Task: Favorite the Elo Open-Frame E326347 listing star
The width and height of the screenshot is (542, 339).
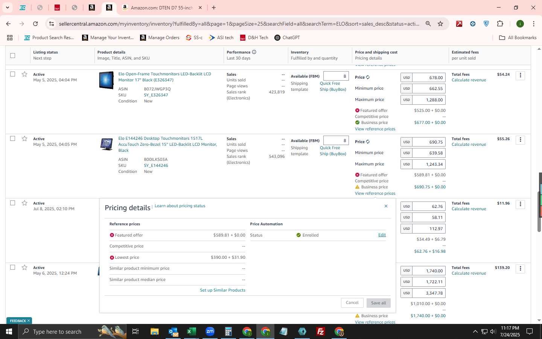Action: coord(24,74)
